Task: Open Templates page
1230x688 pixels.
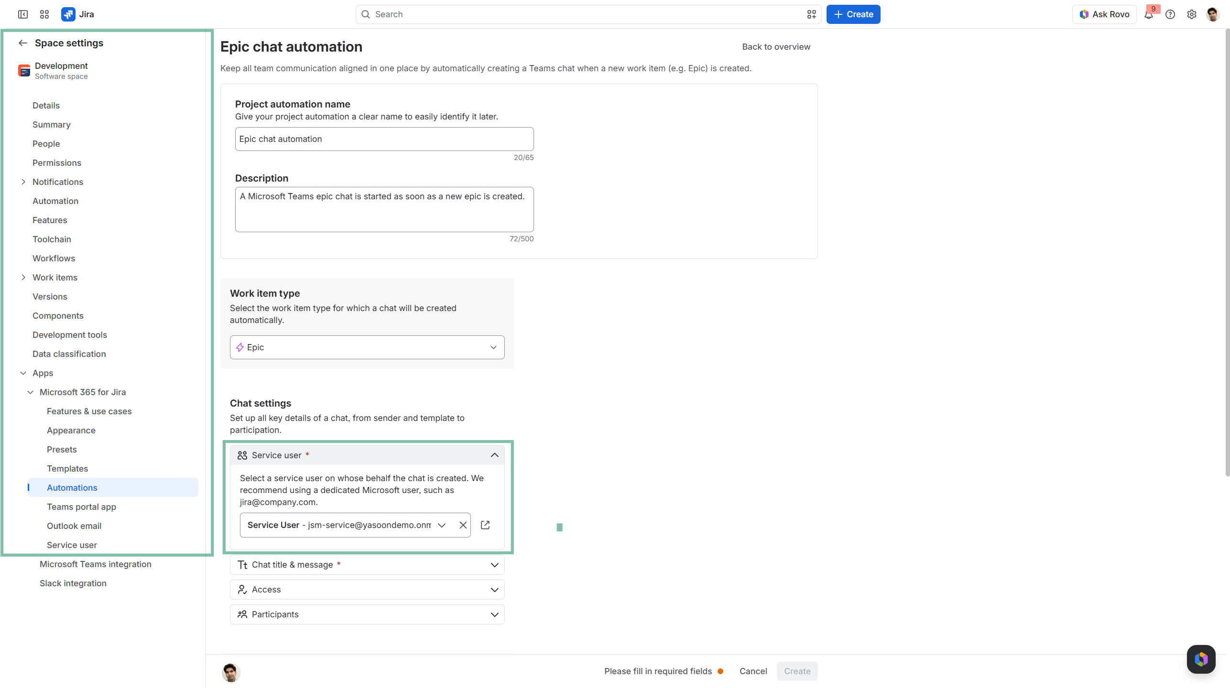Action: pyautogui.click(x=67, y=469)
